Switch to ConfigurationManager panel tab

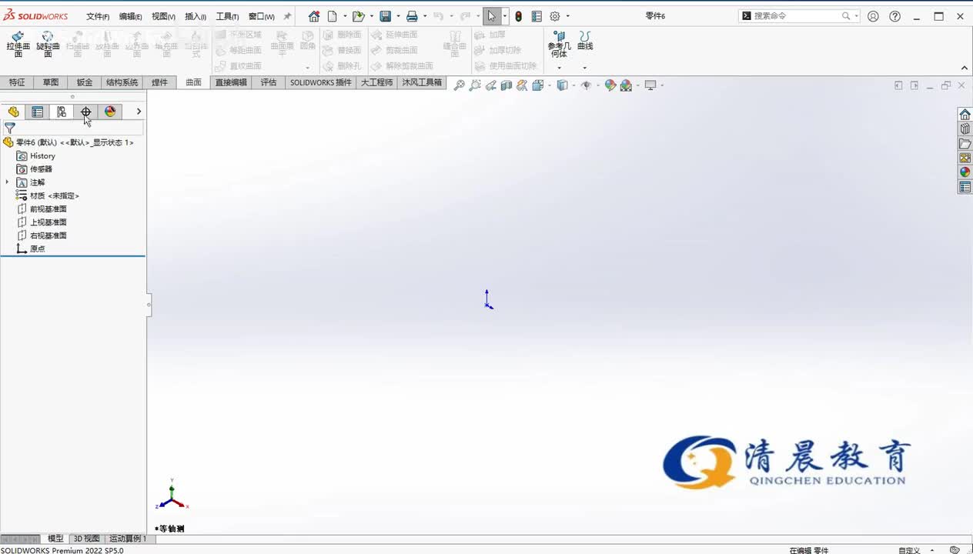pyautogui.click(x=62, y=112)
